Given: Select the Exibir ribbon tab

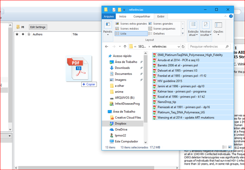Looking at the screenshot, I should tap(161, 17).
